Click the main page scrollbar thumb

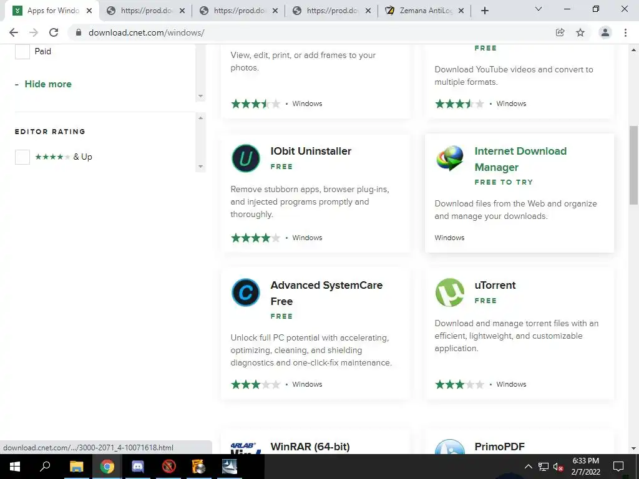click(x=634, y=165)
